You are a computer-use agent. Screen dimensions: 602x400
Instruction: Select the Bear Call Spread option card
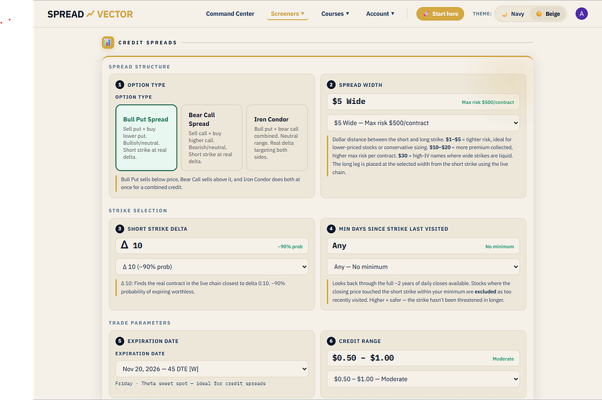coord(211,137)
